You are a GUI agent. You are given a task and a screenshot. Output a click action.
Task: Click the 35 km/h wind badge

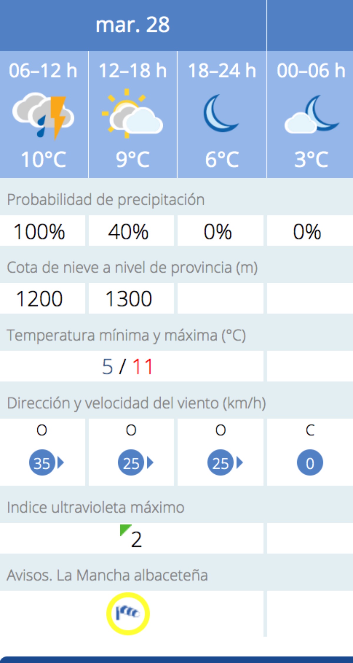coord(46,463)
